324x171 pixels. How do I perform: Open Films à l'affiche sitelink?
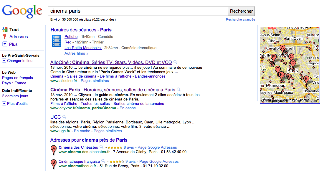64,104
